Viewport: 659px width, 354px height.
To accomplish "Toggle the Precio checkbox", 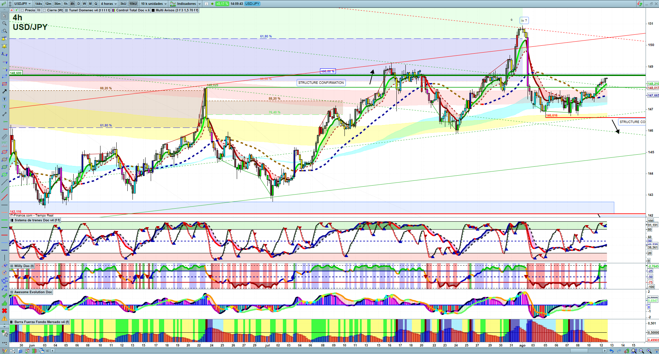I will click(23, 10).
